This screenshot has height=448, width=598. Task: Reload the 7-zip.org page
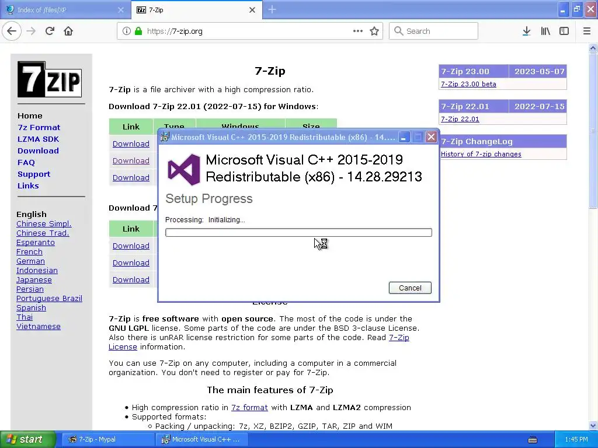50,31
